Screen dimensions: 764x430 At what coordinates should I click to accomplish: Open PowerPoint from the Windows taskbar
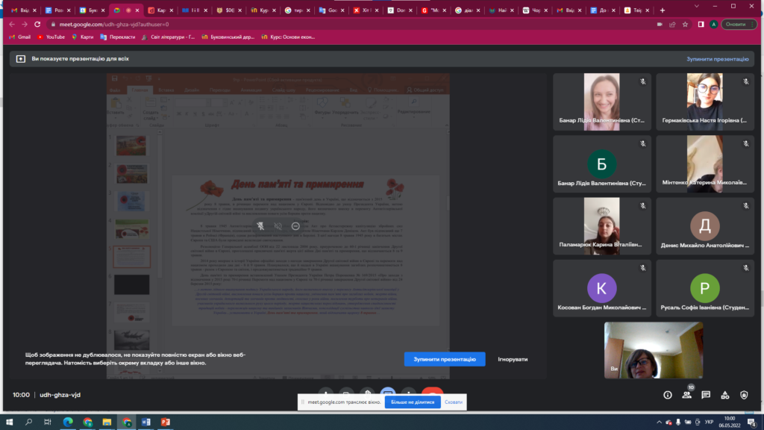coord(166,423)
